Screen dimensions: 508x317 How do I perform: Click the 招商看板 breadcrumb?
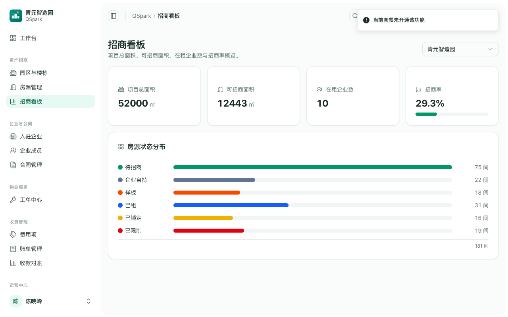click(169, 16)
